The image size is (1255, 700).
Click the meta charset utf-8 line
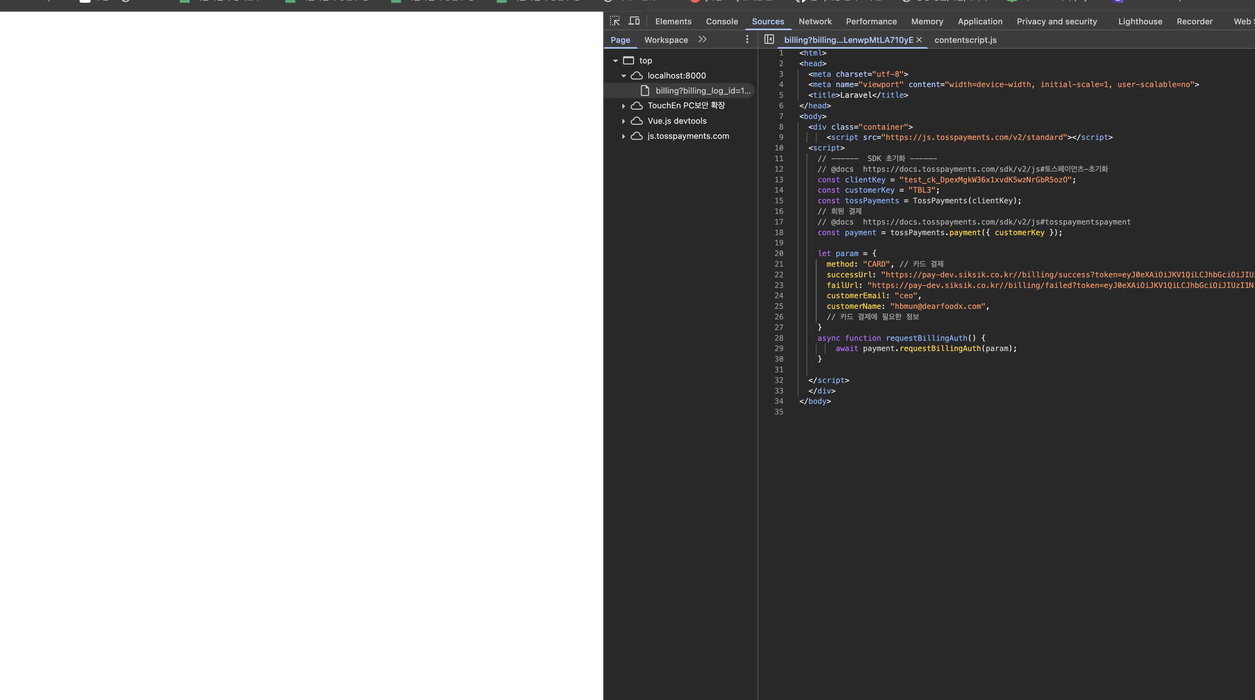click(858, 74)
